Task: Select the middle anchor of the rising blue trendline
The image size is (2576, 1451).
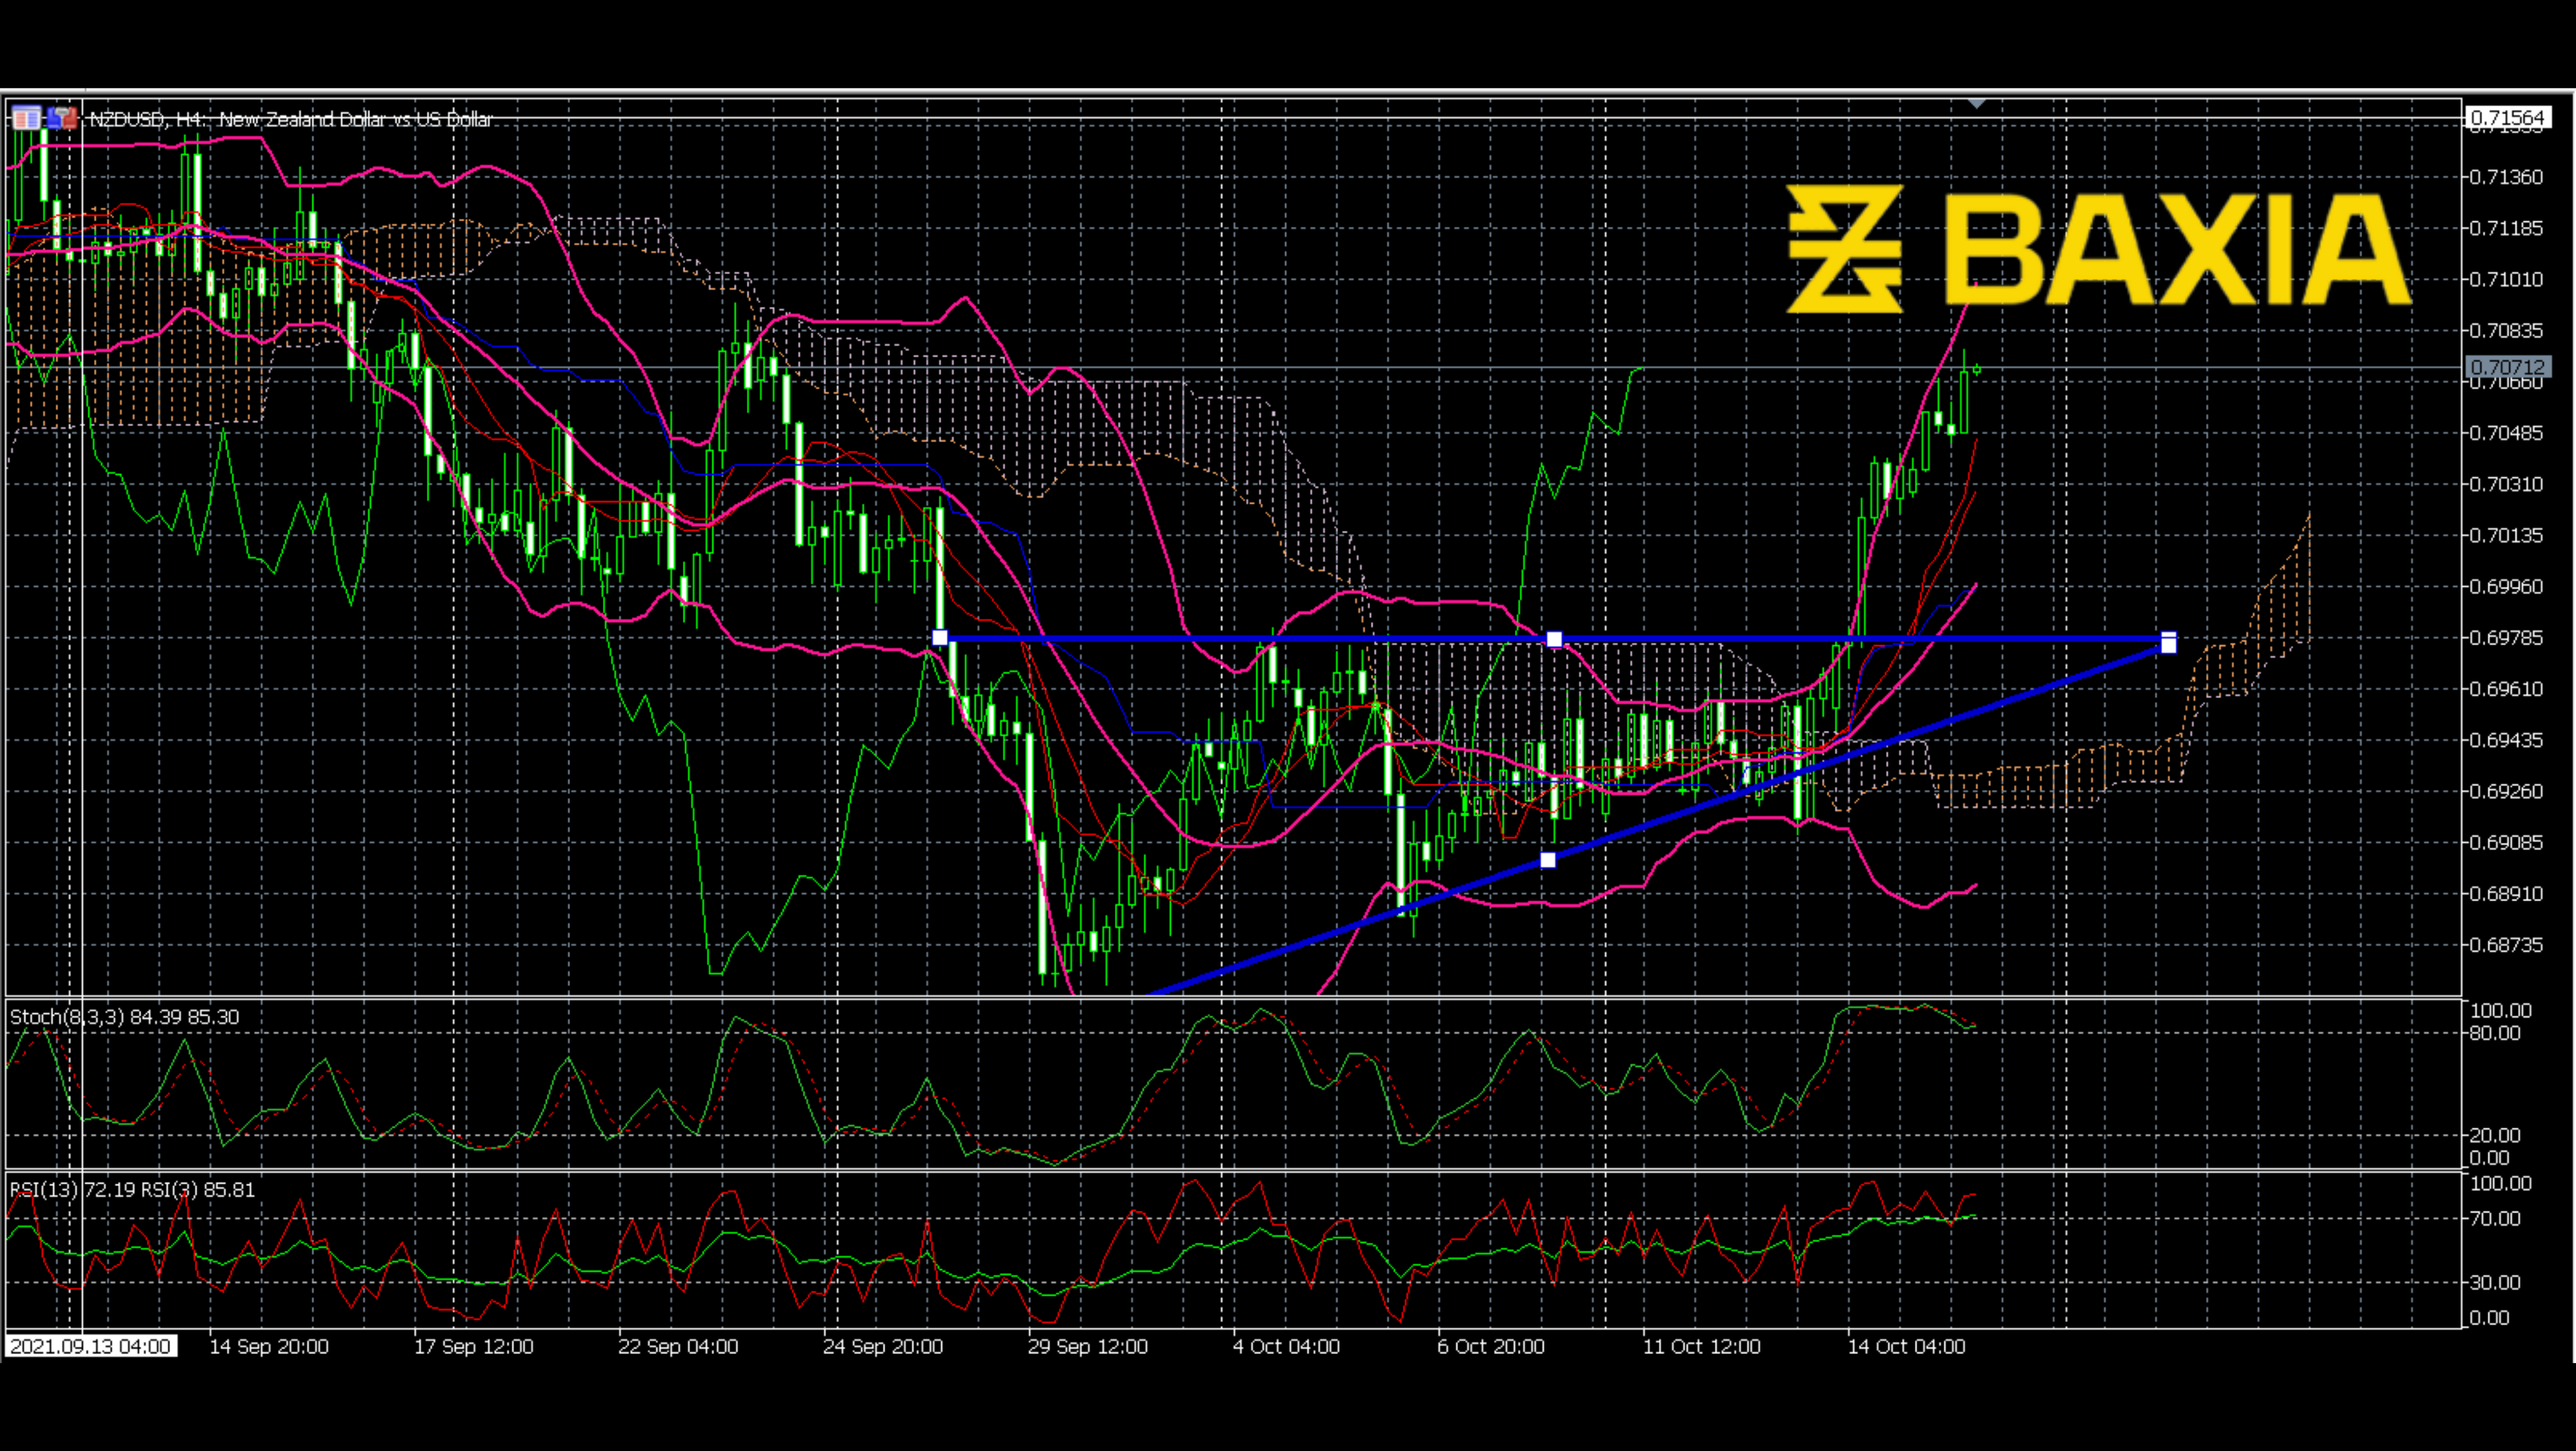Action: click(1548, 860)
